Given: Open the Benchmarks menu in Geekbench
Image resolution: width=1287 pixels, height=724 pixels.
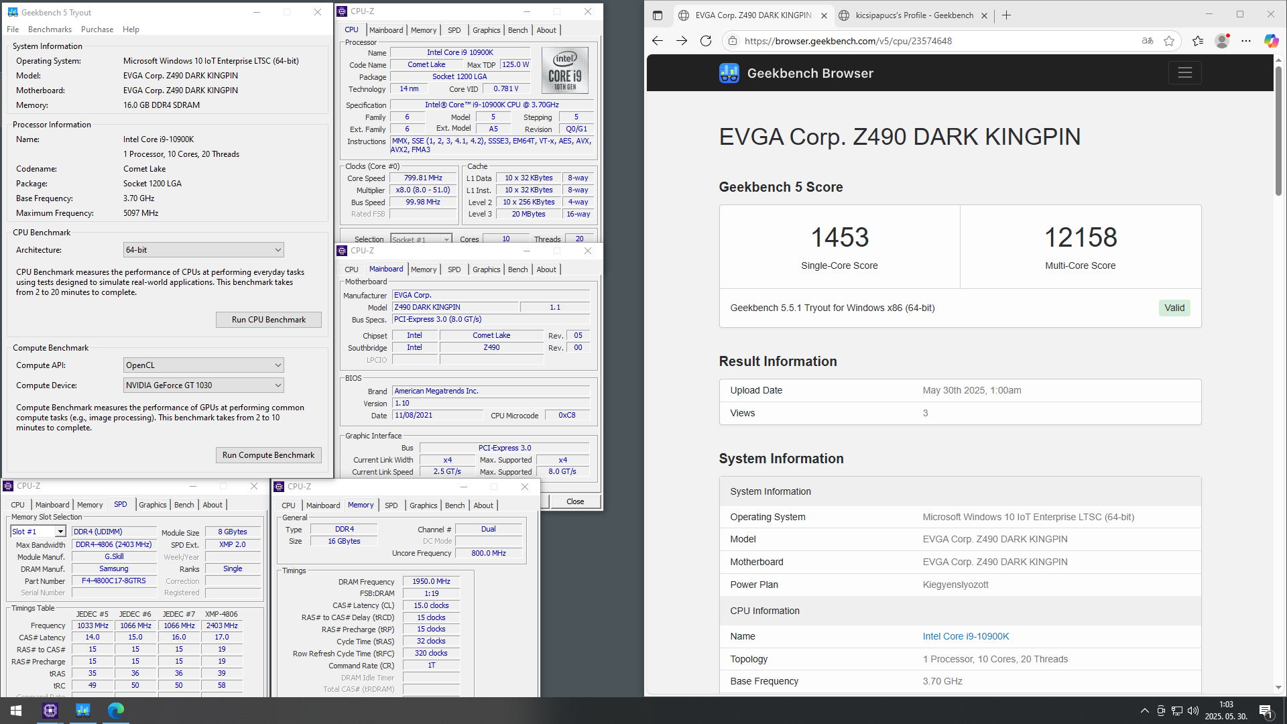Looking at the screenshot, I should [50, 29].
